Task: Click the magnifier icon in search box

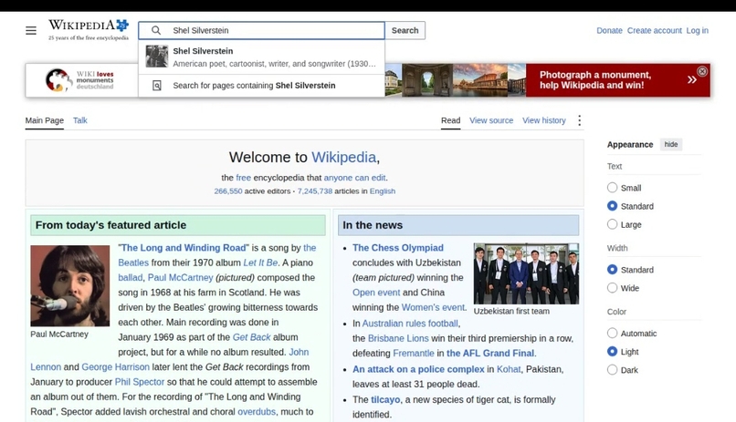Action: click(156, 30)
